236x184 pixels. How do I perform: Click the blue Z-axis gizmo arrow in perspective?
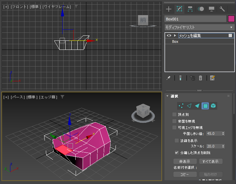(x=70, y=120)
